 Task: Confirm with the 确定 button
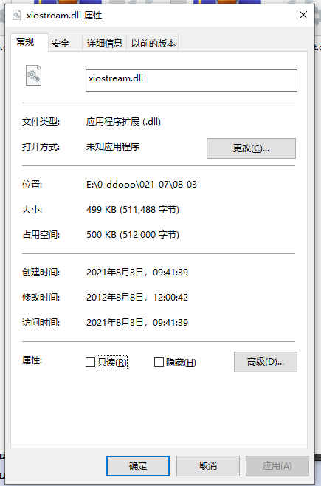pos(138,465)
